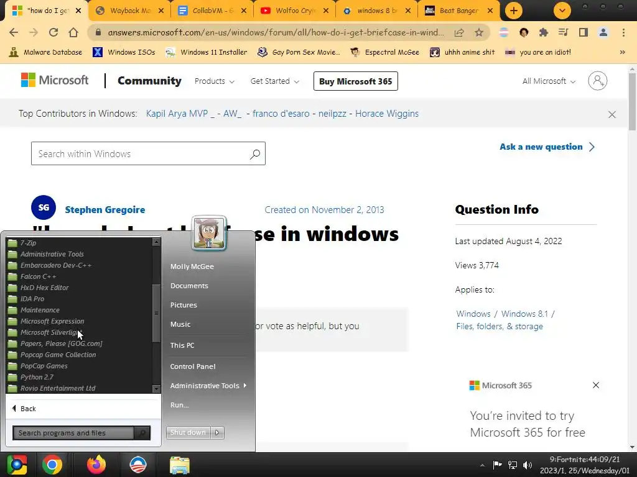Image resolution: width=637 pixels, height=477 pixels.
Task: Open Documents from the Start menu
Action: (189, 286)
